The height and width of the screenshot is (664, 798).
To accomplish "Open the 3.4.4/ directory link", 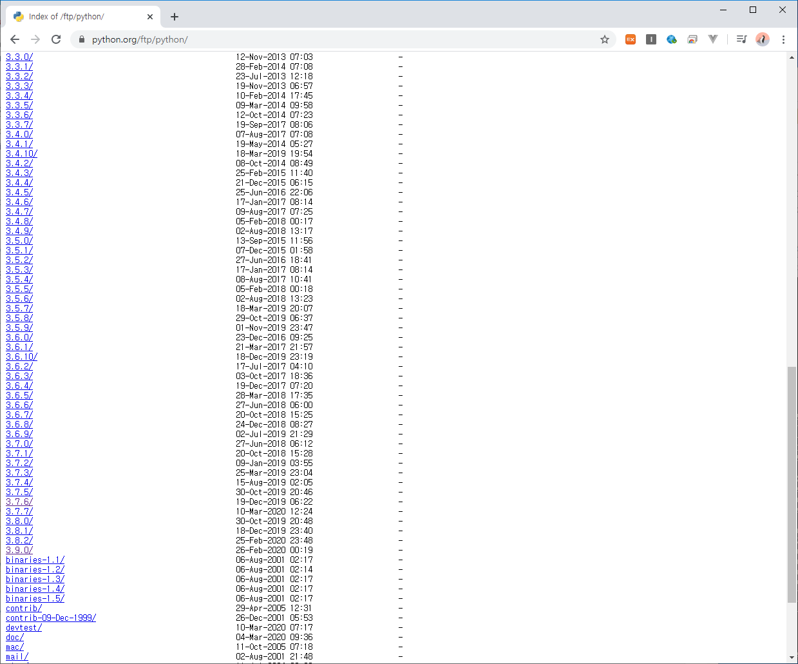I will point(19,182).
